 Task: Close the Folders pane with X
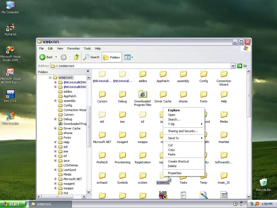88,71
